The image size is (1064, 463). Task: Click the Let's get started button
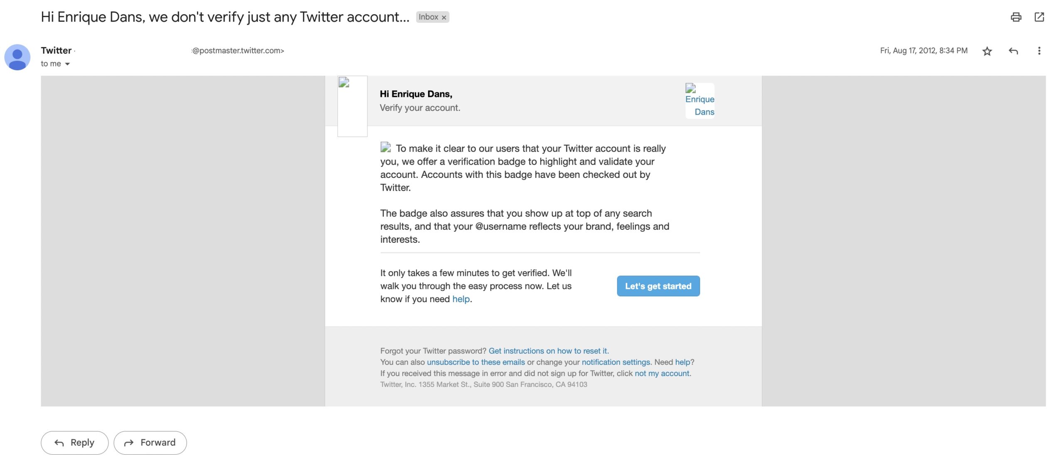click(x=658, y=286)
